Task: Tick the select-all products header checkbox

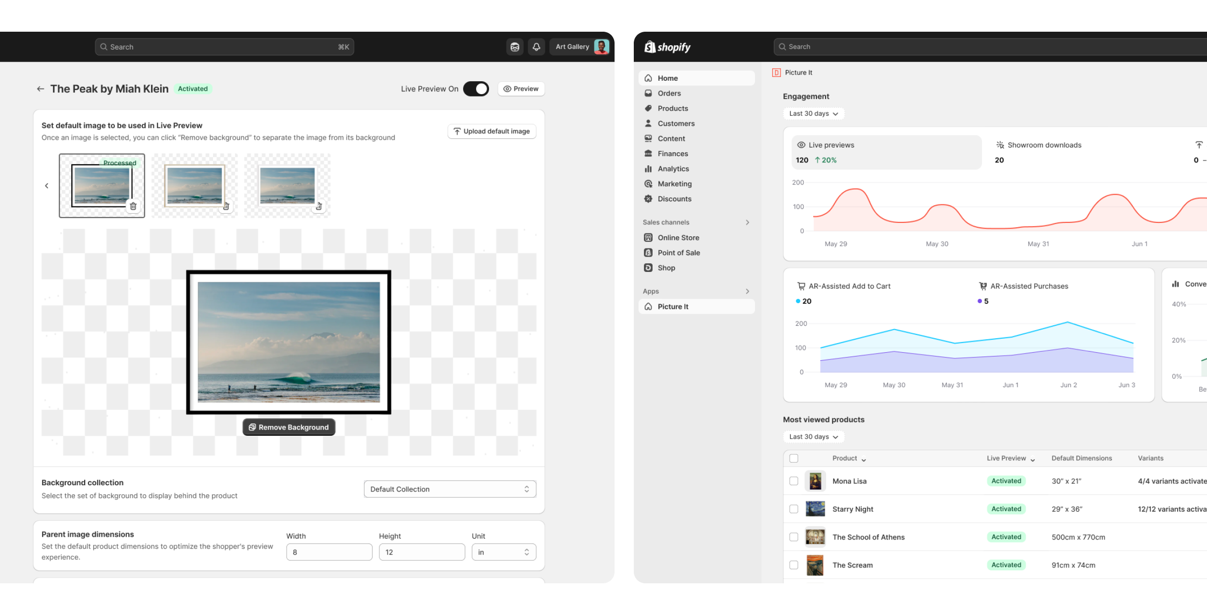Action: (x=794, y=458)
